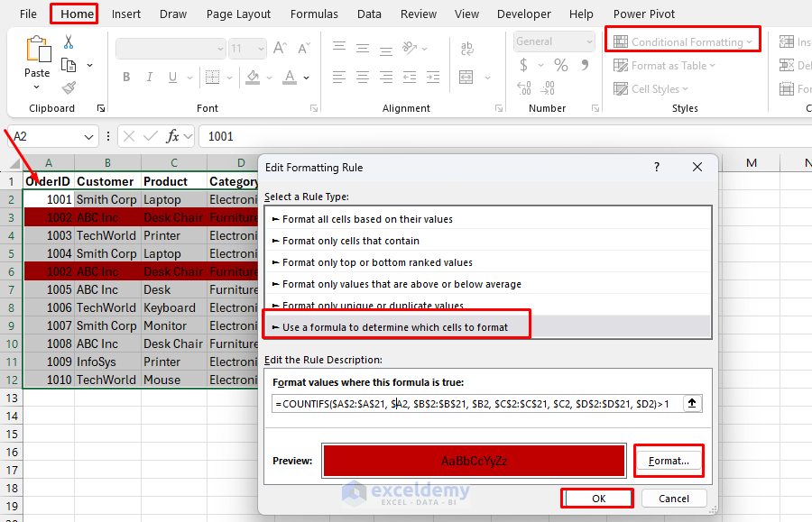Viewport: 812px width, 522px height.
Task: Click the Center alignment icon
Action: tap(363, 78)
